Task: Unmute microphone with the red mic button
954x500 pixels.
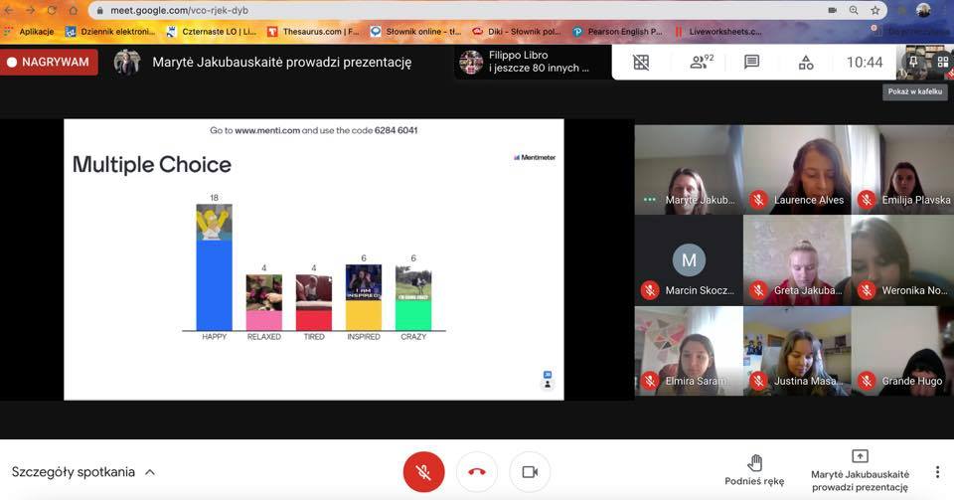Action: pos(423,471)
